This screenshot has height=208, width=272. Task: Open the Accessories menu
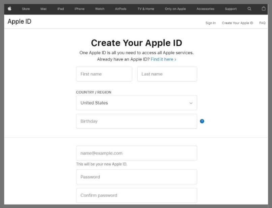click(206, 9)
